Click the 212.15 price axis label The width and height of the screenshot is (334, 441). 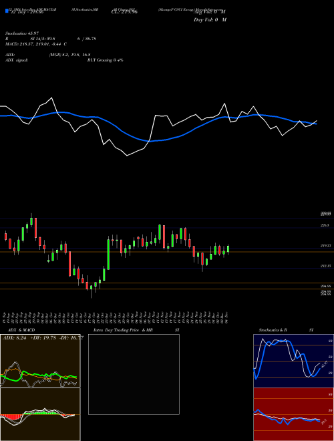pos(325,266)
